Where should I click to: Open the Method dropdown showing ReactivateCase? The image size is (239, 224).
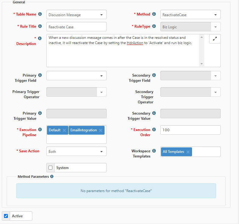click(x=190, y=15)
